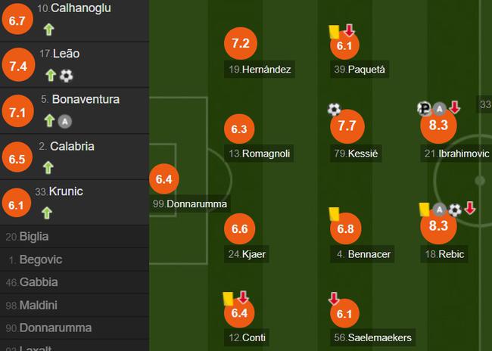
Task: Click the goal ball icon above Rebic
Action: (455, 210)
